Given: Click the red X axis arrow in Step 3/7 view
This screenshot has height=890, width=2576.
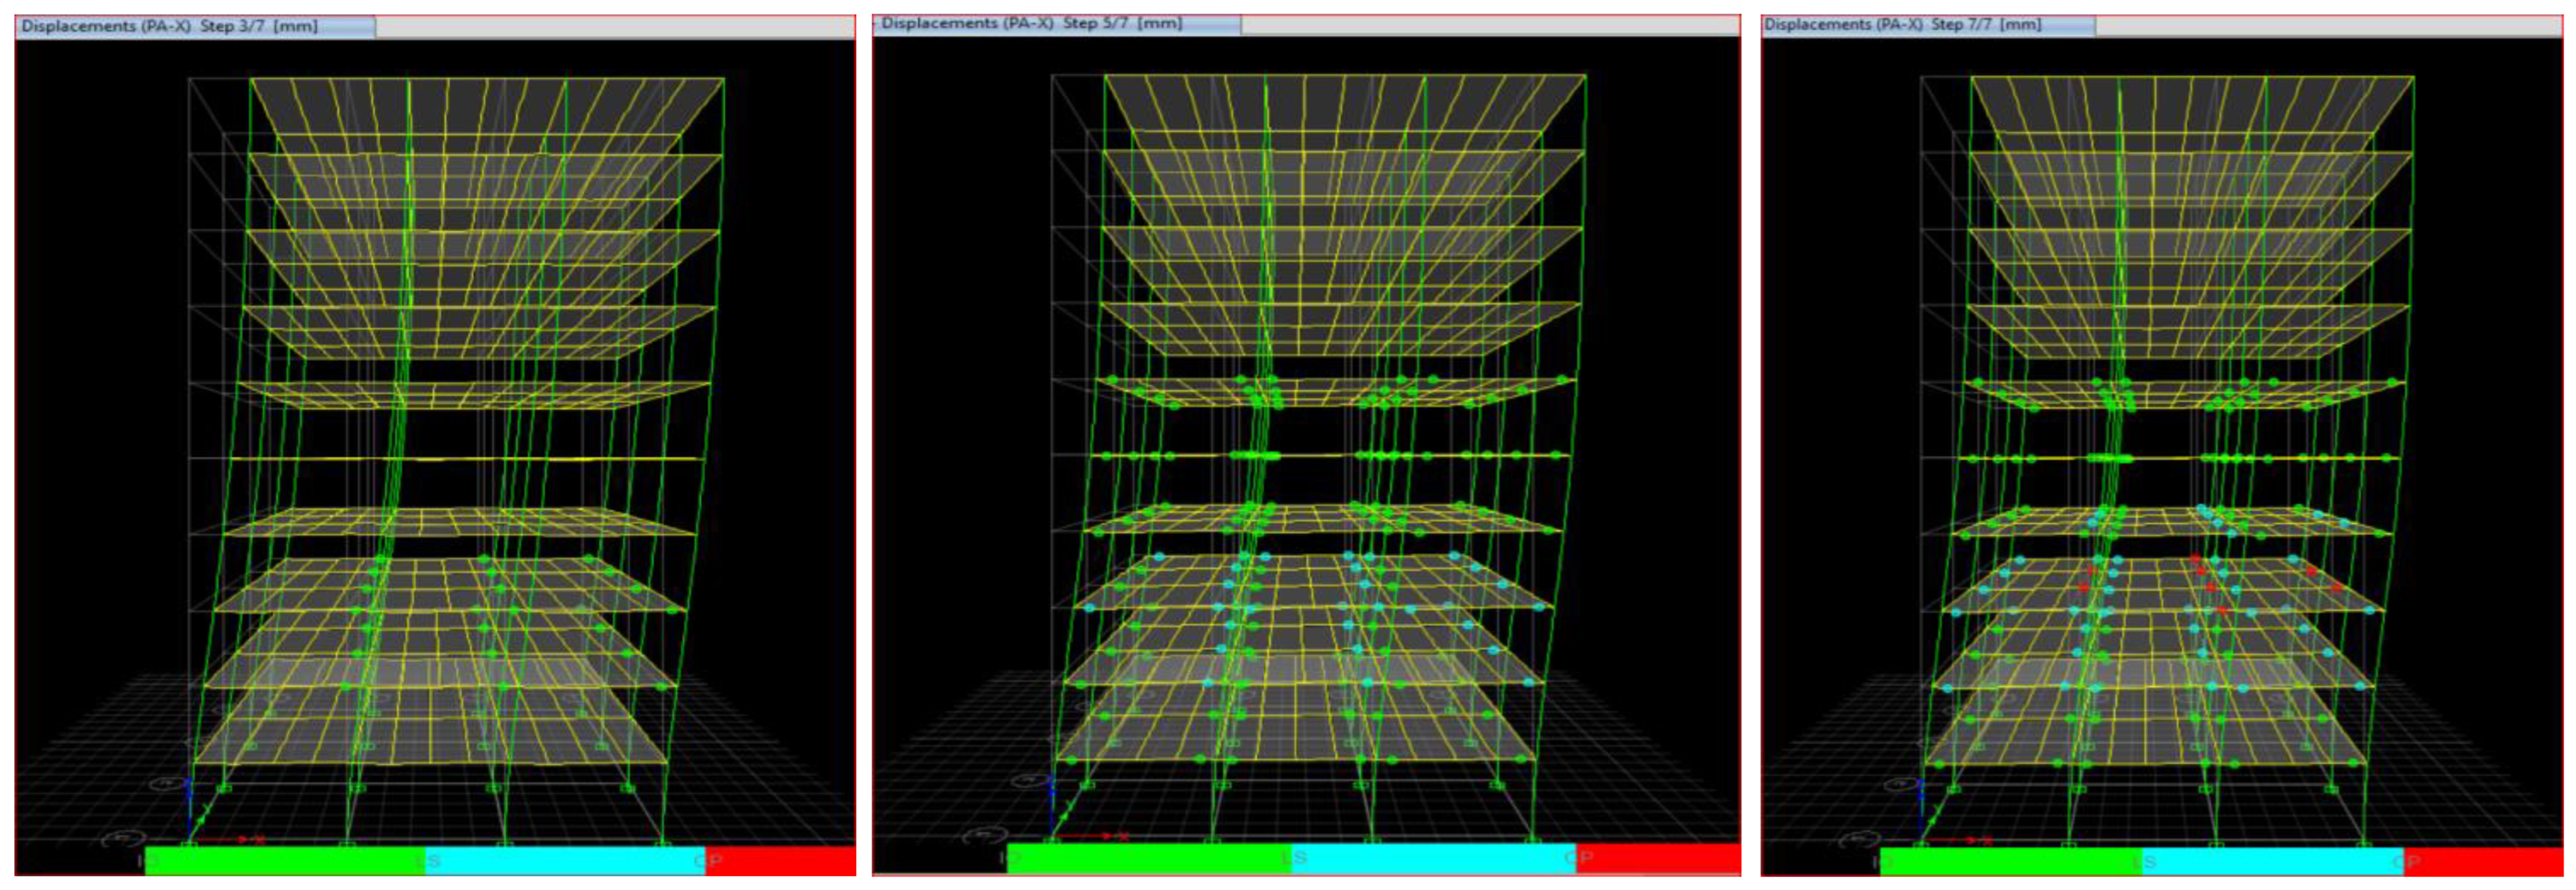Looking at the screenshot, I should pyautogui.click(x=240, y=839).
